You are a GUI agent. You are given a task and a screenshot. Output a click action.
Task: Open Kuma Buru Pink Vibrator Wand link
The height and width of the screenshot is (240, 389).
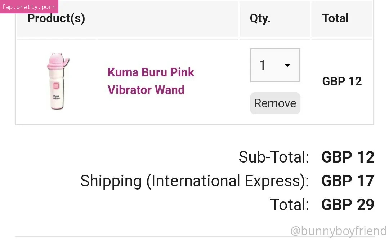(x=151, y=81)
